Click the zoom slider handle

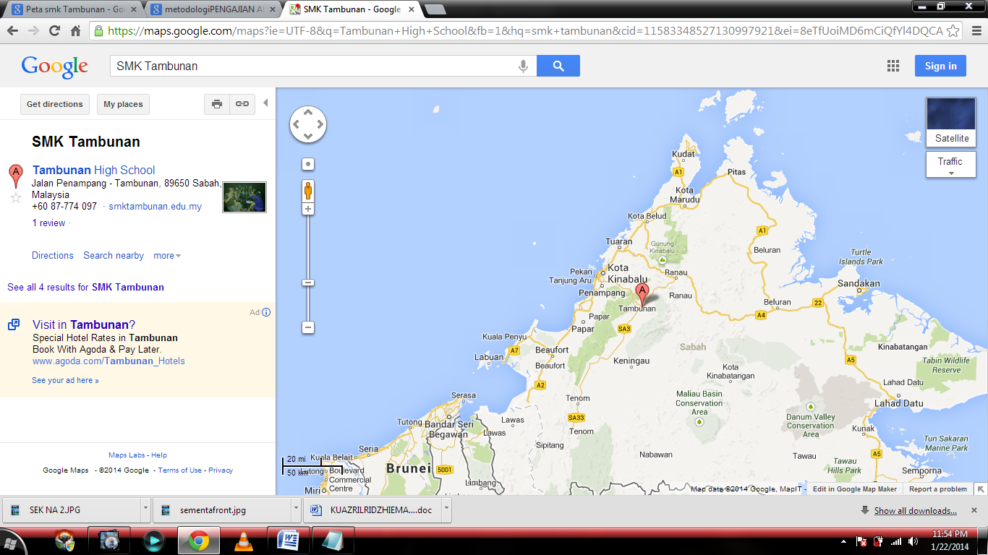tap(308, 283)
